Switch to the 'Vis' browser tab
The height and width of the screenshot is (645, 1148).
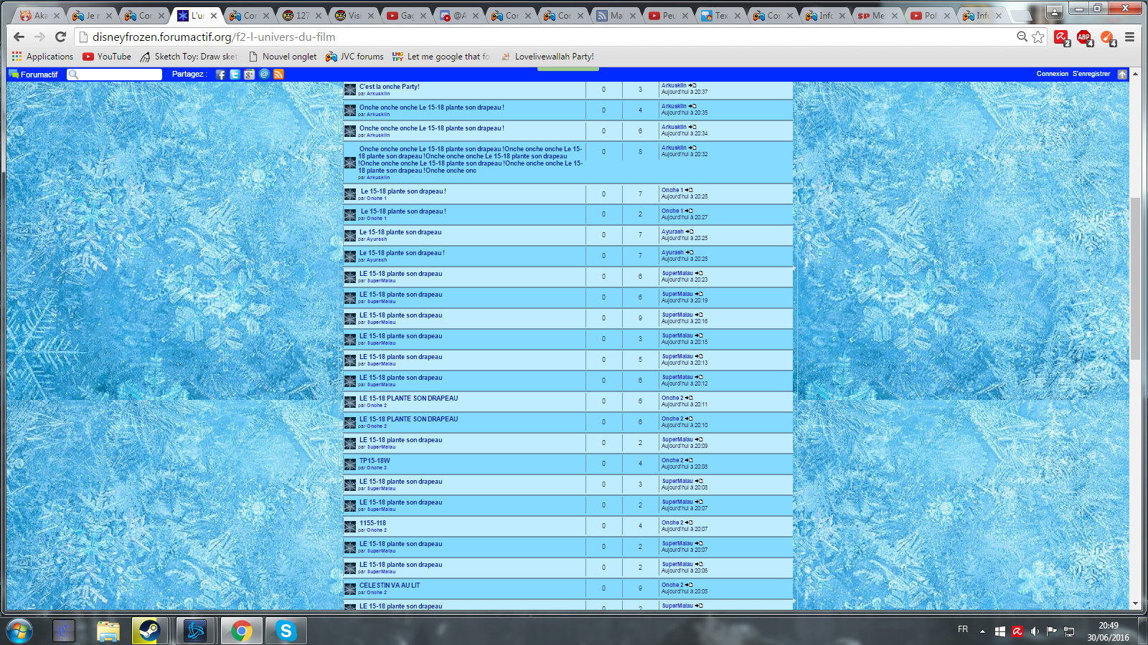pyautogui.click(x=354, y=15)
